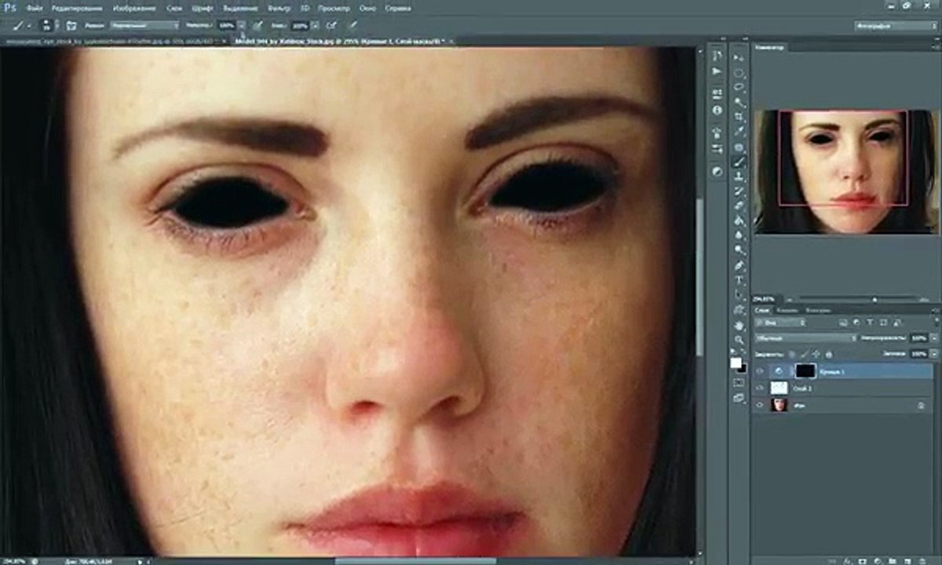Image resolution: width=942 pixels, height=565 pixels.
Task: Click the foreground color swatch
Action: [x=736, y=362]
